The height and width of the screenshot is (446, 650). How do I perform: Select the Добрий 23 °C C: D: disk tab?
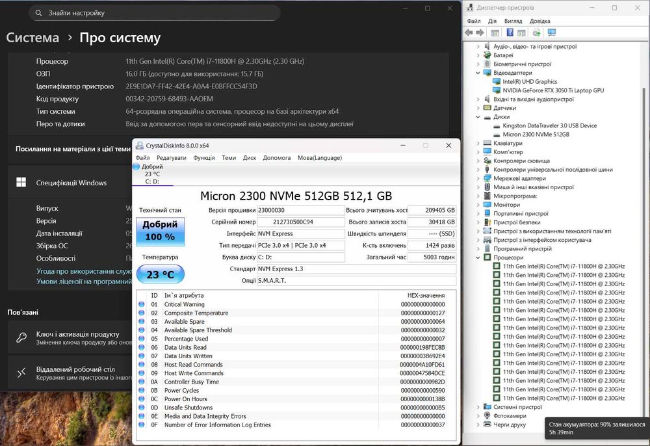click(153, 174)
